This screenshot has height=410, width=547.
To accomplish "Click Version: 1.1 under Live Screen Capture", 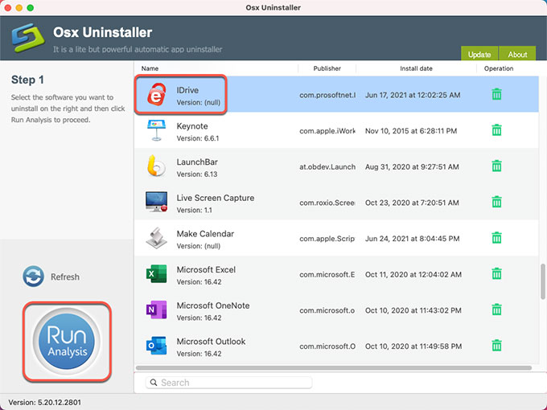I will pos(195,211).
